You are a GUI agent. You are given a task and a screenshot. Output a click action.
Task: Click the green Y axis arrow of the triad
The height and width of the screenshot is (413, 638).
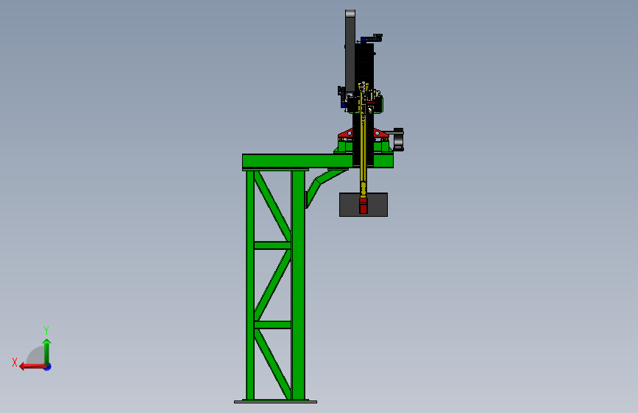pos(47,351)
